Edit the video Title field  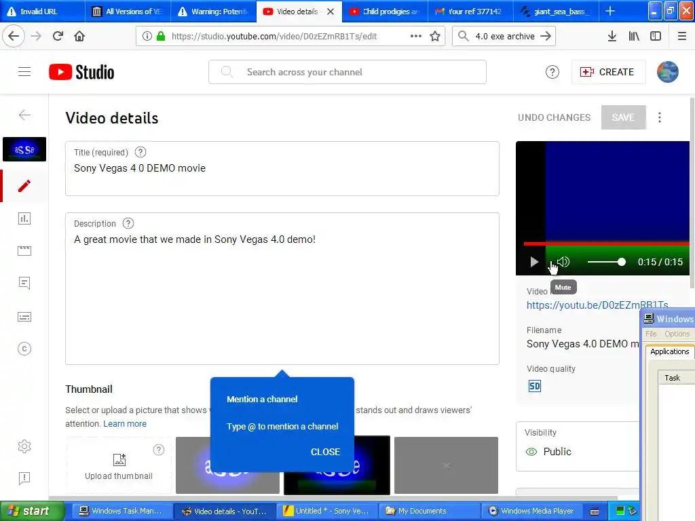click(x=282, y=168)
